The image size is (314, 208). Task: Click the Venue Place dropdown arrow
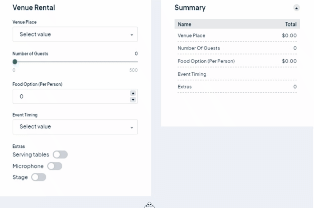point(132,35)
